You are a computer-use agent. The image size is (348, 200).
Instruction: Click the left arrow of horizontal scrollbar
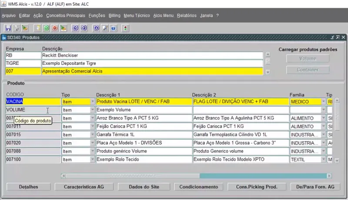(x=64, y=176)
